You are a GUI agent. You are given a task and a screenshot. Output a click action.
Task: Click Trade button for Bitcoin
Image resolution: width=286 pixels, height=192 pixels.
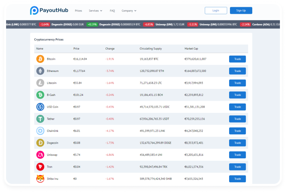coord(237,59)
